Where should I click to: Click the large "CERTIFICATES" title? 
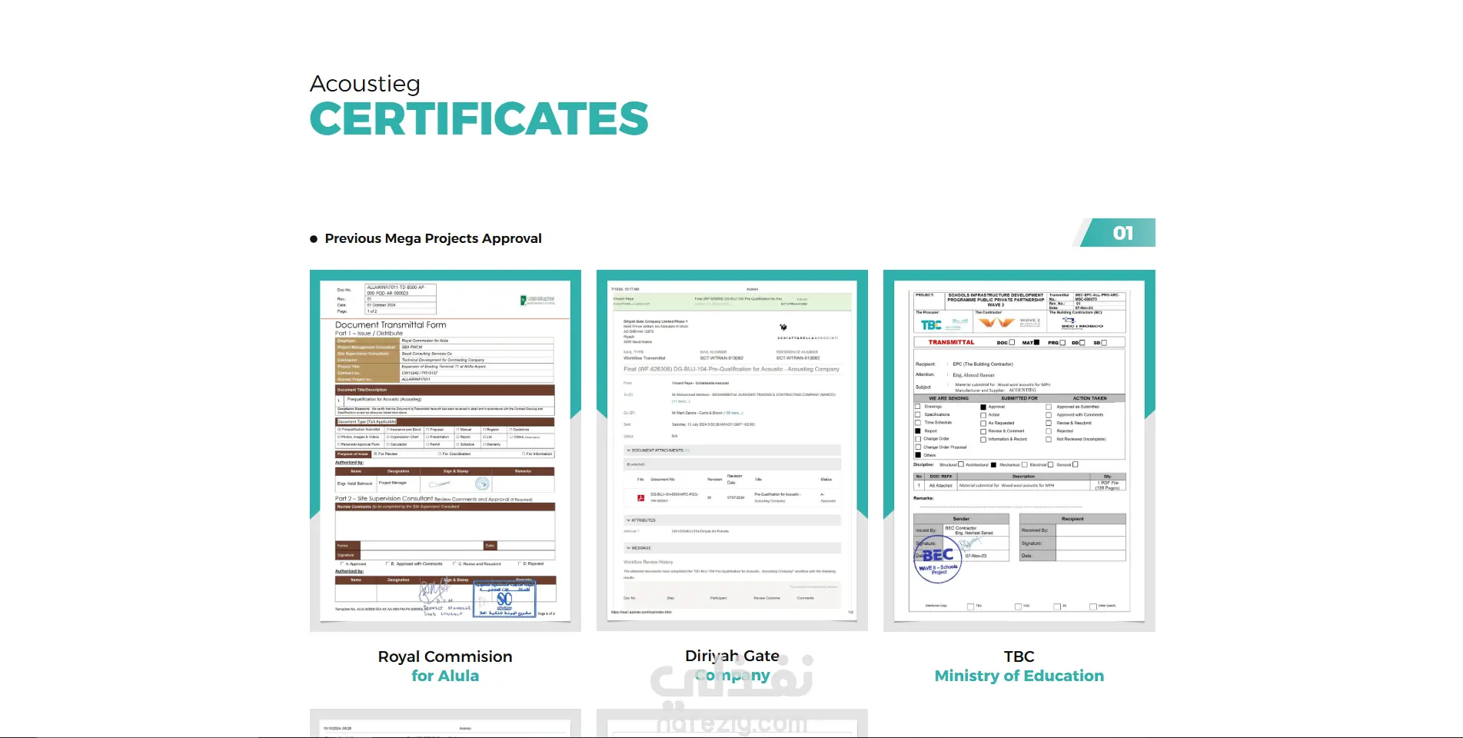(479, 118)
